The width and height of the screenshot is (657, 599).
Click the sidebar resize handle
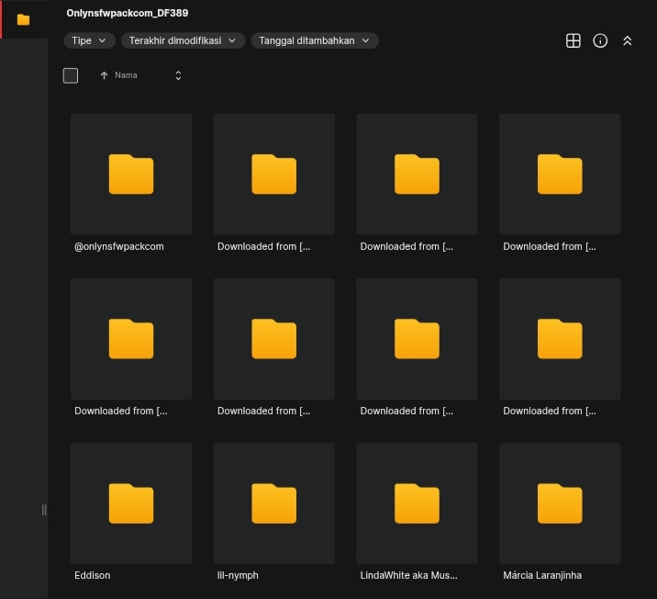point(44,510)
